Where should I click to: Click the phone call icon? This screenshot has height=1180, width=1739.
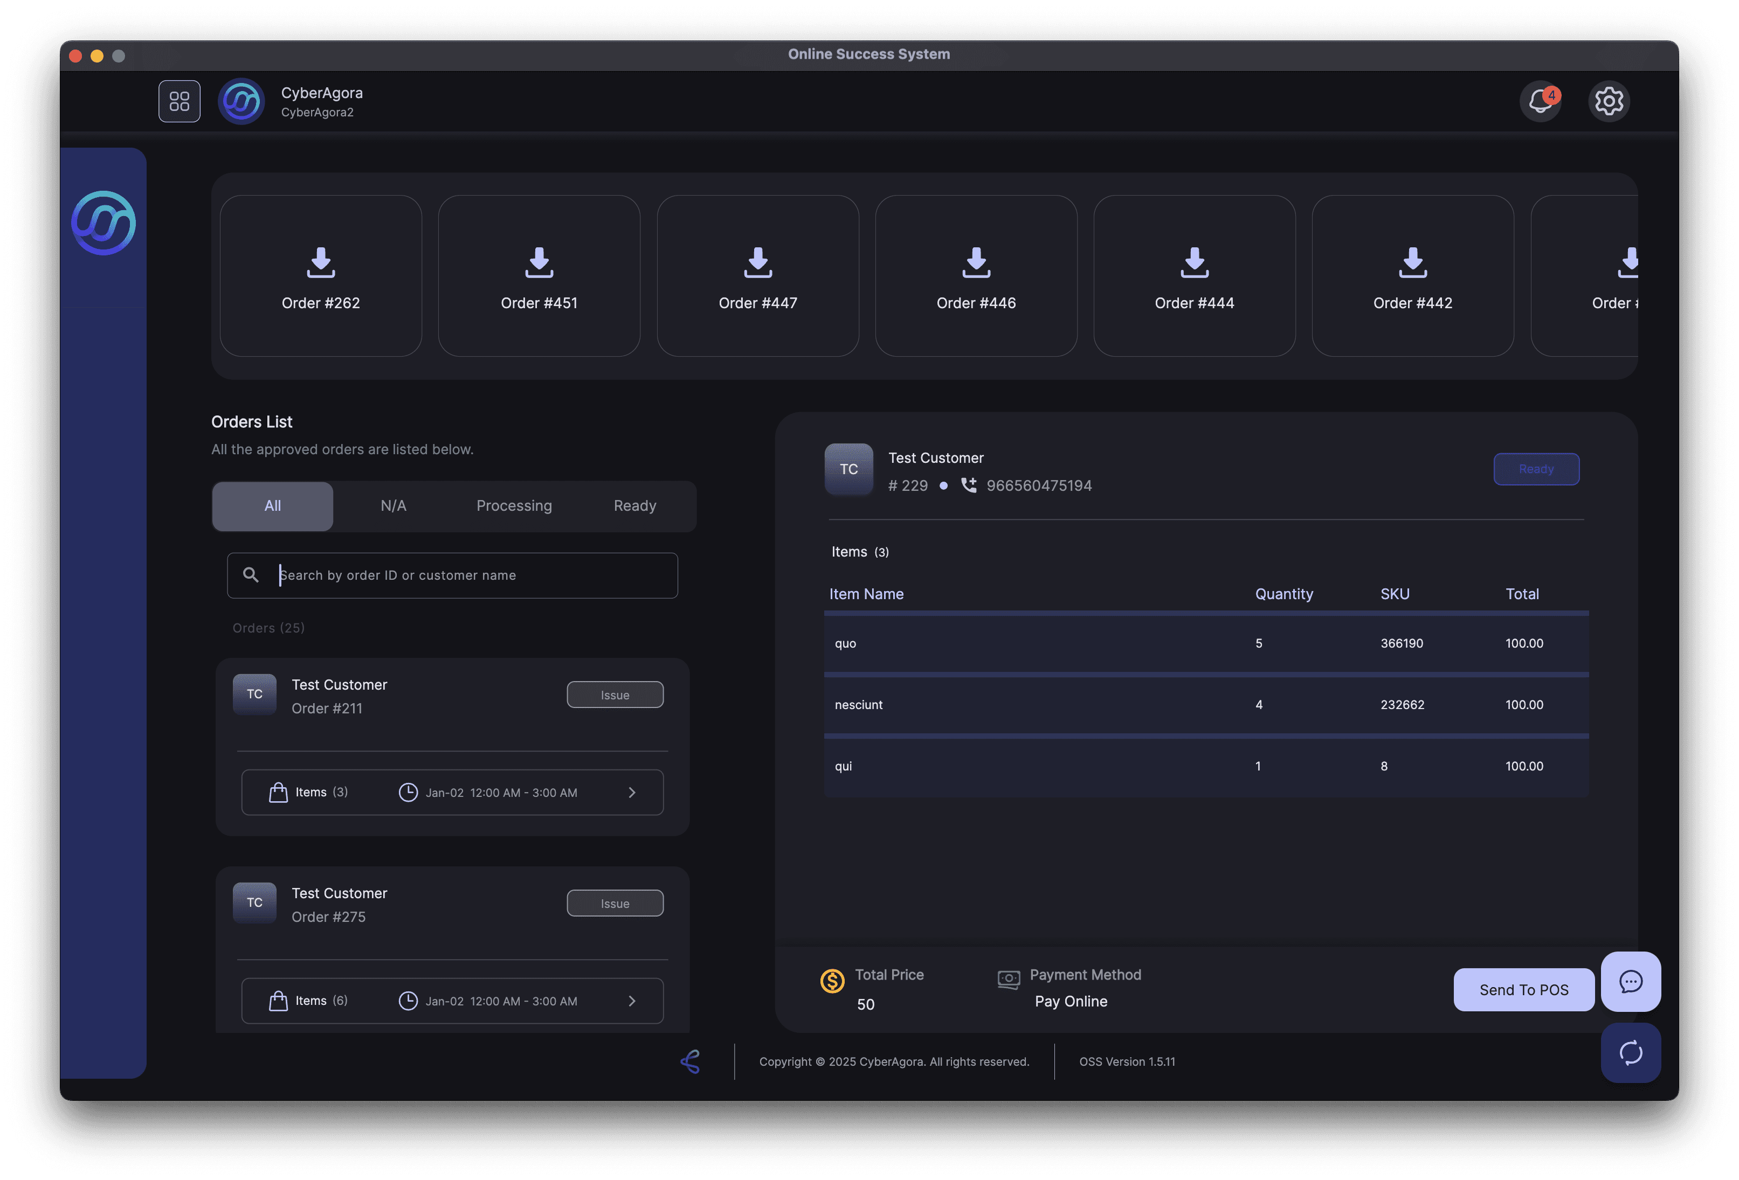968,485
